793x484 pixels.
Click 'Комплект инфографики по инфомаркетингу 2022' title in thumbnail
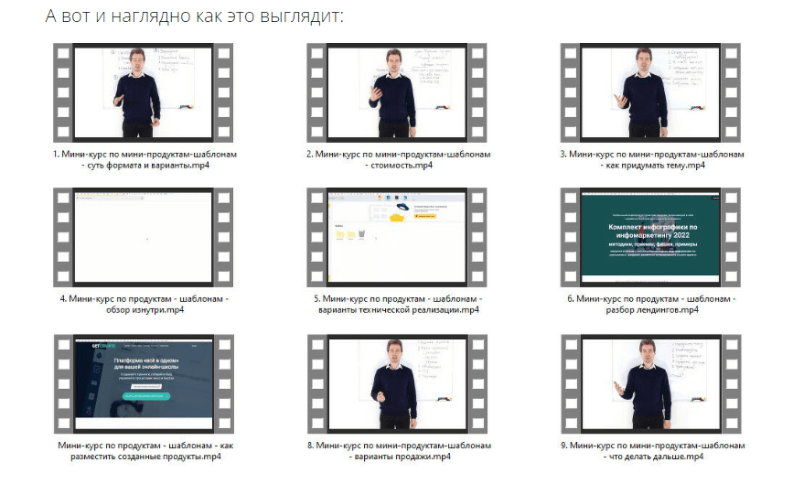(x=652, y=229)
